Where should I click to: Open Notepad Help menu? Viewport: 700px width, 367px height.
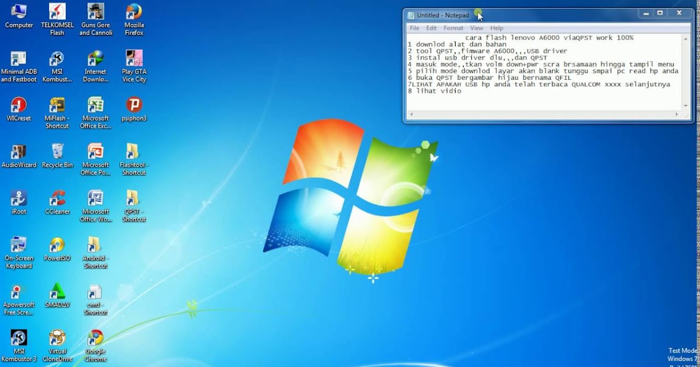click(496, 28)
